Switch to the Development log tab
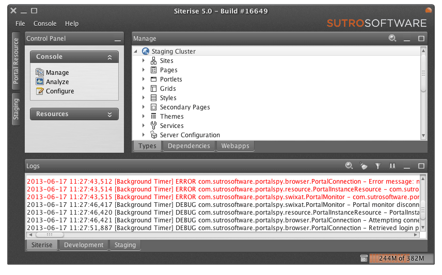Screen dimensions: 442x275 click(x=84, y=245)
